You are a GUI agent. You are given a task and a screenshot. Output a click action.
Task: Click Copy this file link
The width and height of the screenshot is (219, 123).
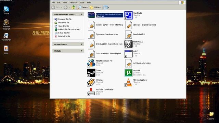pos(64,26)
